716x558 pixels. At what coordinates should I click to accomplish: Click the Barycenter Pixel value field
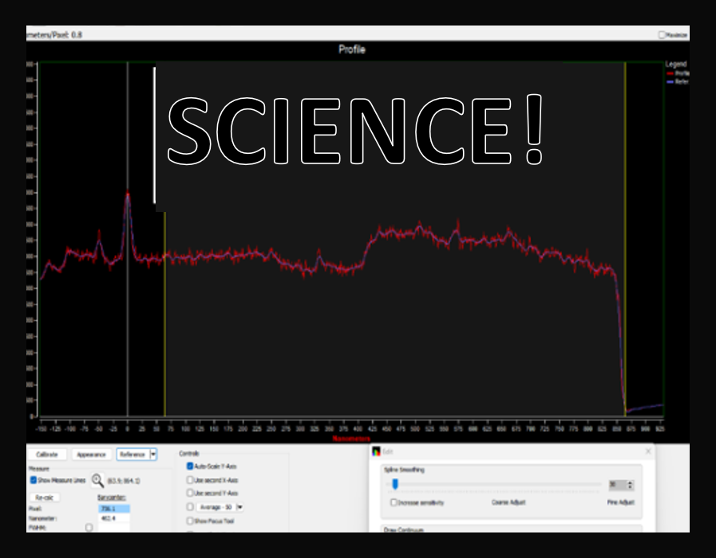point(113,508)
